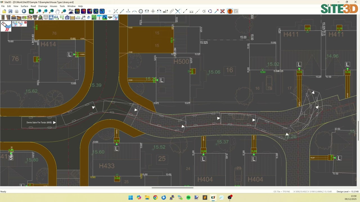This screenshot has width=360, height=202.
Task: Click the Open file folder icon
Action: click(4, 11)
